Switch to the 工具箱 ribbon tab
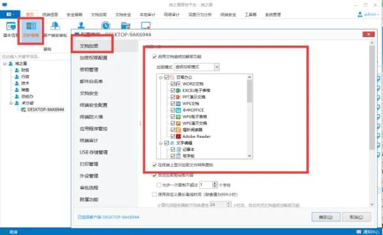Viewport: 383px width, 235px height. (251, 15)
